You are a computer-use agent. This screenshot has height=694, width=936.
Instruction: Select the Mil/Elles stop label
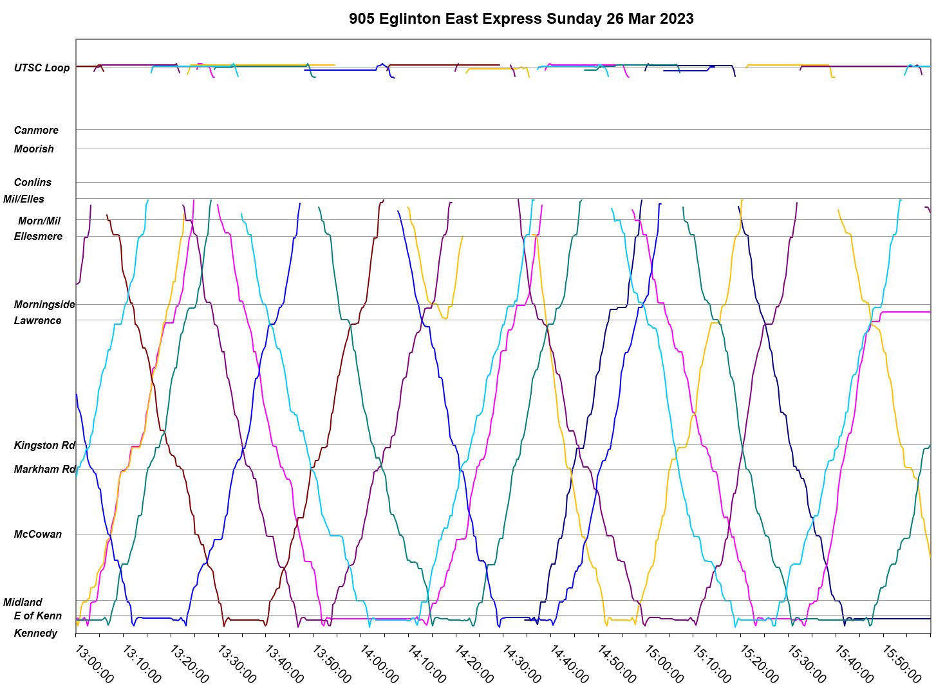point(24,199)
